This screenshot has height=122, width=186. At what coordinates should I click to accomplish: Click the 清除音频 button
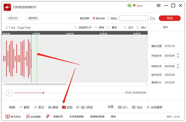coord(33,18)
